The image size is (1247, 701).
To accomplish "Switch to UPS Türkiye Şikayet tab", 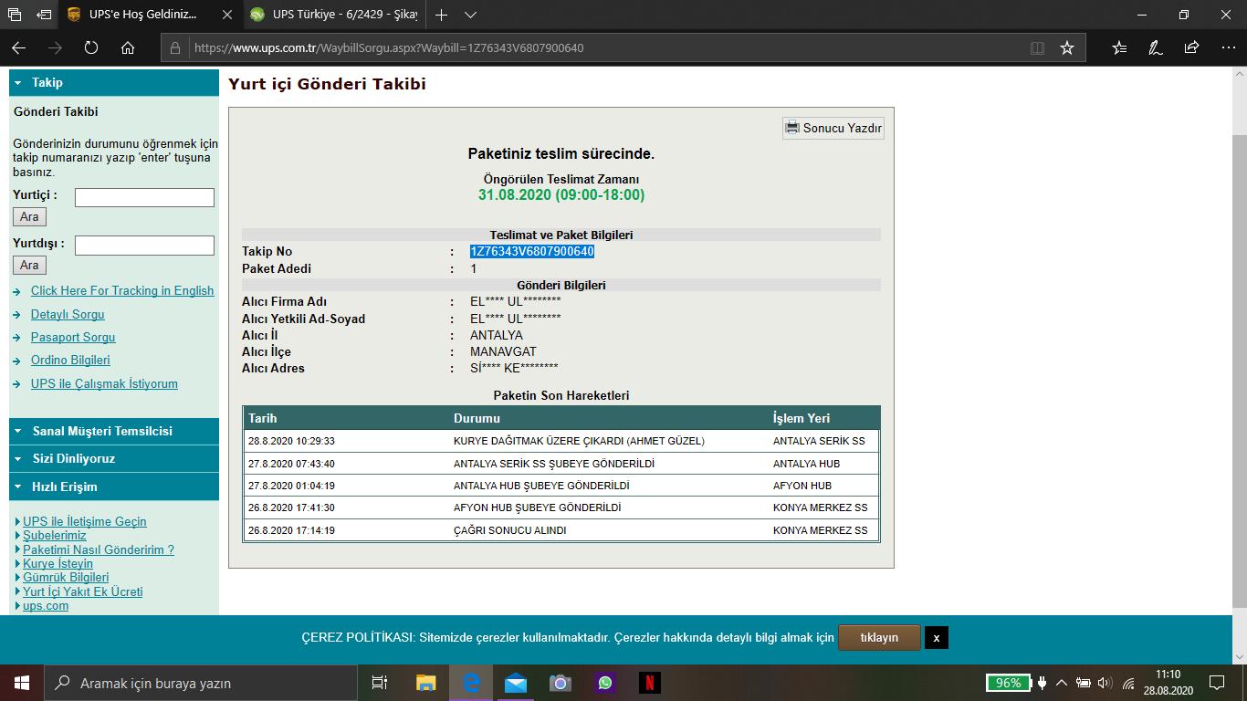I will (x=334, y=15).
